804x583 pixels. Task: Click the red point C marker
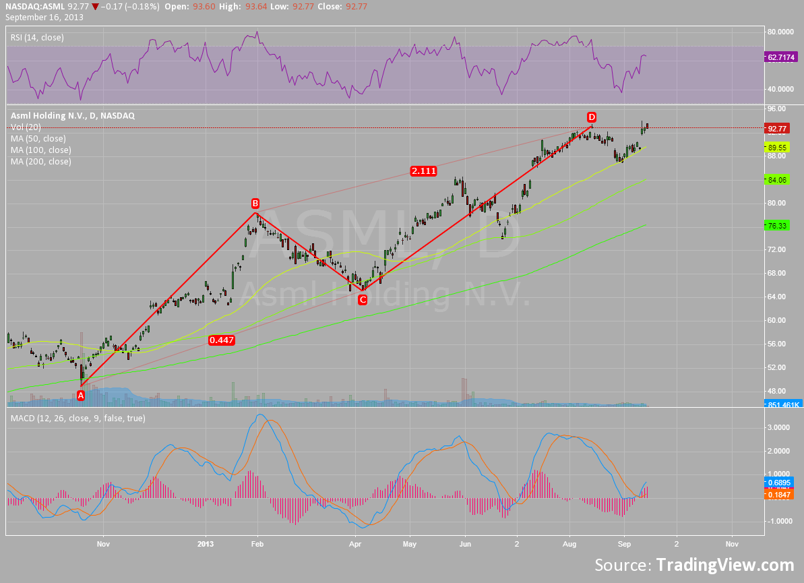pyautogui.click(x=363, y=299)
